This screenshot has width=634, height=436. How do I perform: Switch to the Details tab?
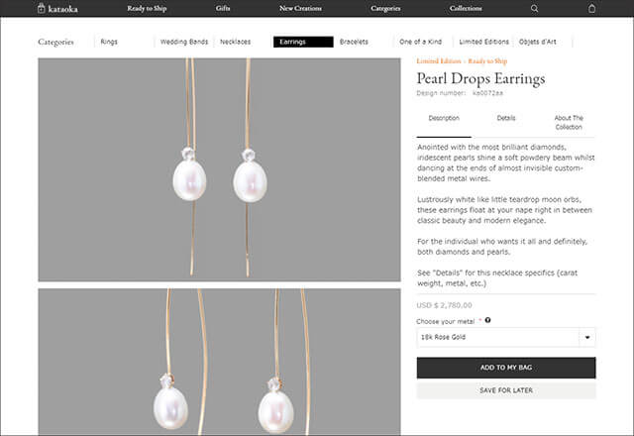click(x=506, y=118)
